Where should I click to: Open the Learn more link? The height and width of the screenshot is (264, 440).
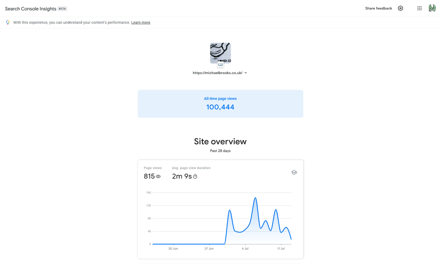tap(140, 22)
